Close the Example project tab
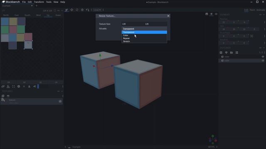The height and width of the screenshot is (149, 266). pyautogui.click(x=32, y=6)
